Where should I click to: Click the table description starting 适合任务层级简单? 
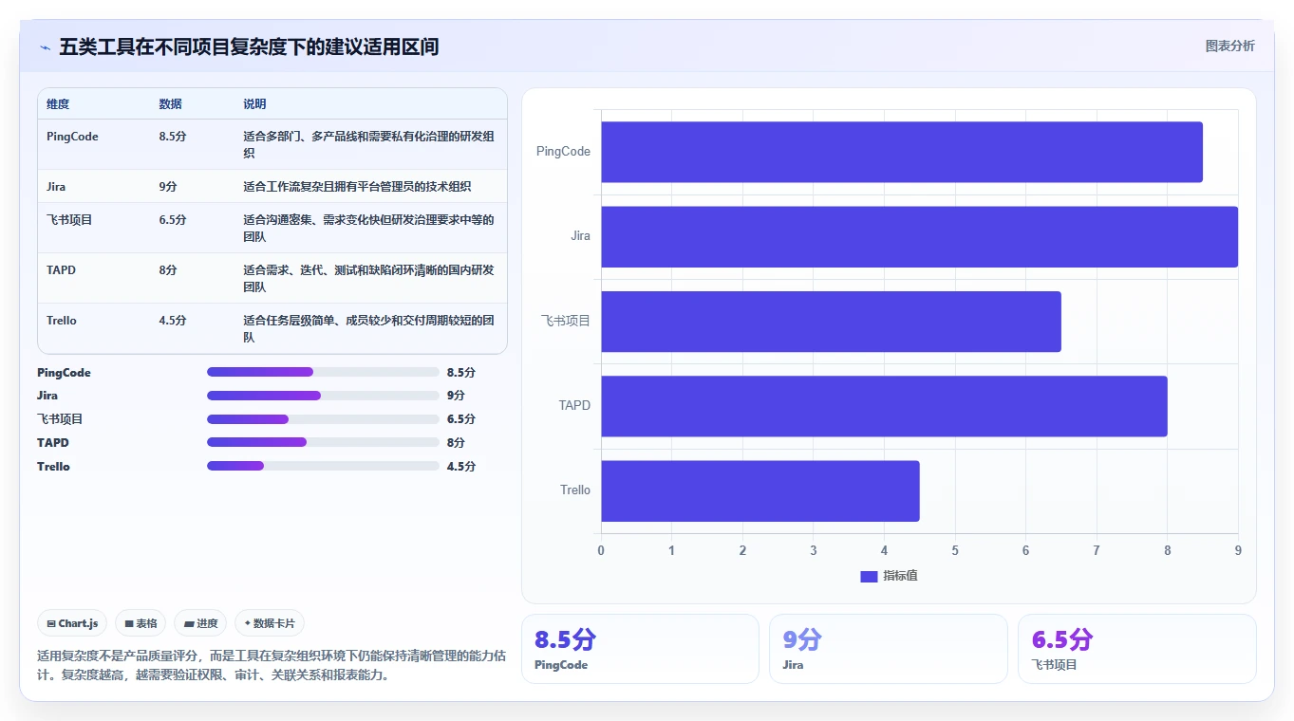(x=368, y=328)
